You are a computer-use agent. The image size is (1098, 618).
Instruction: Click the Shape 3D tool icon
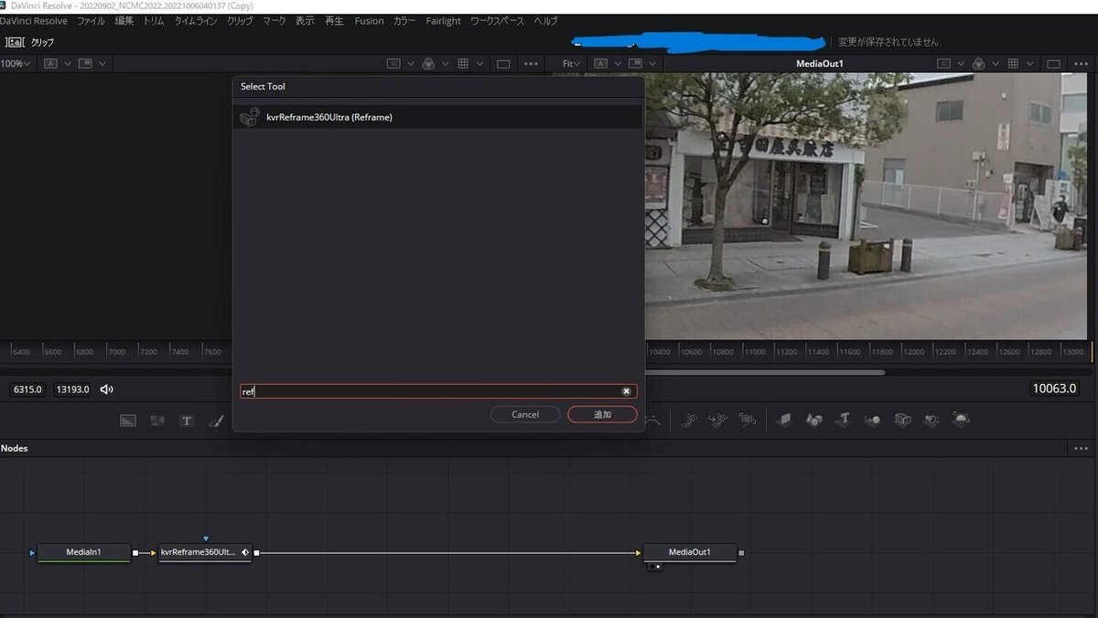[x=813, y=420]
